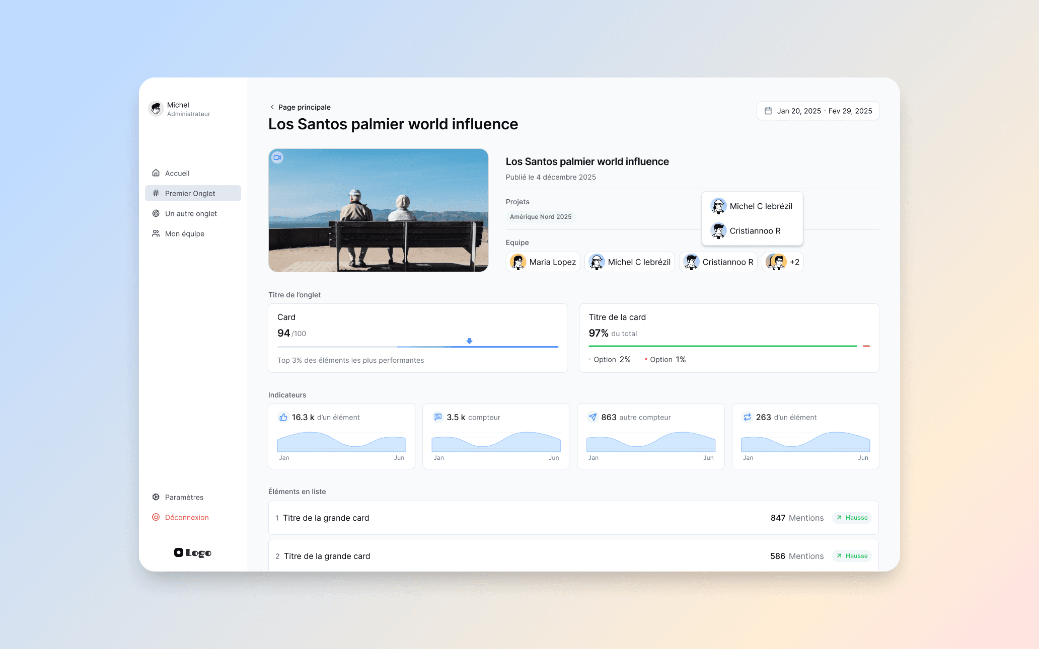Click the comment icon in 3.5 k card

pos(438,417)
